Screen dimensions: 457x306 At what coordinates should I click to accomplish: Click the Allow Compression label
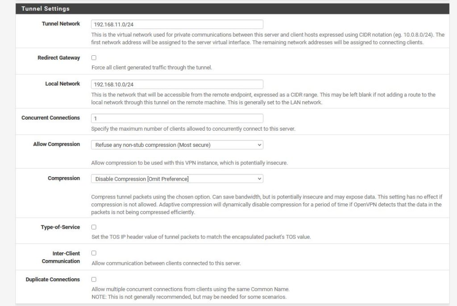pyautogui.click(x=56, y=144)
